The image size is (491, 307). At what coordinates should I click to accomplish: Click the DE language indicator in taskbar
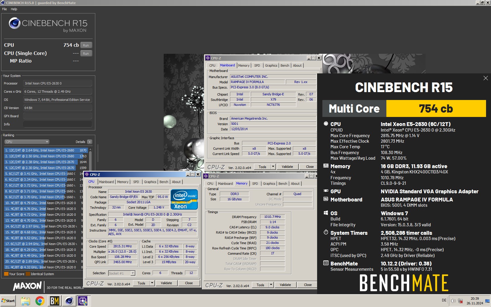[x=444, y=300]
